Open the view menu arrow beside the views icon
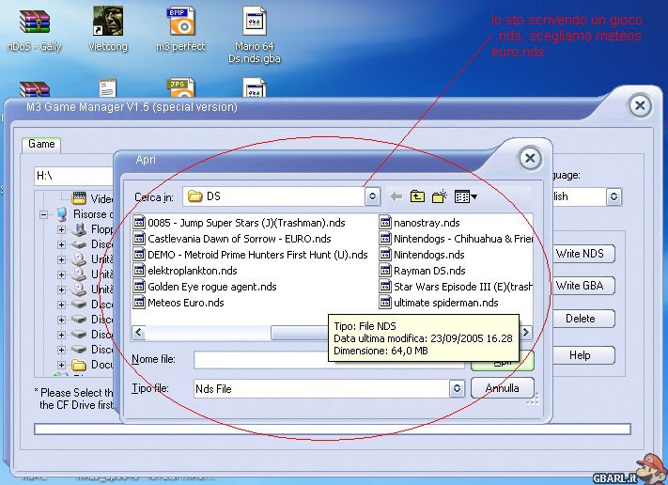The height and width of the screenshot is (485, 668). click(474, 196)
